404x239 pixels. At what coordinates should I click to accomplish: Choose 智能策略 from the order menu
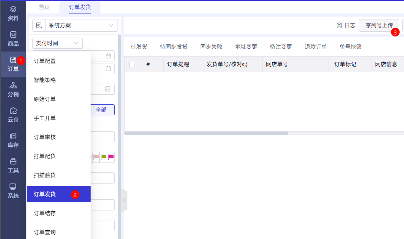click(x=59, y=80)
